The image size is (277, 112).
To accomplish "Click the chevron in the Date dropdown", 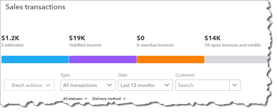I will [x=167, y=85].
